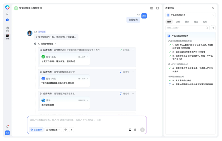222x141 pixels.
Task: Click the checkmark beside 生成审核待办任务
Action: click(x=170, y=80)
